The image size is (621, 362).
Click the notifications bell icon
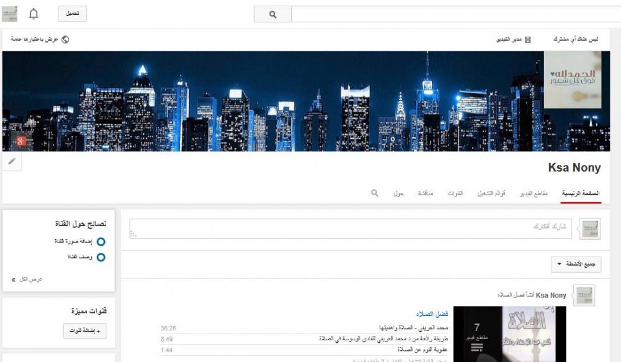[x=34, y=14]
